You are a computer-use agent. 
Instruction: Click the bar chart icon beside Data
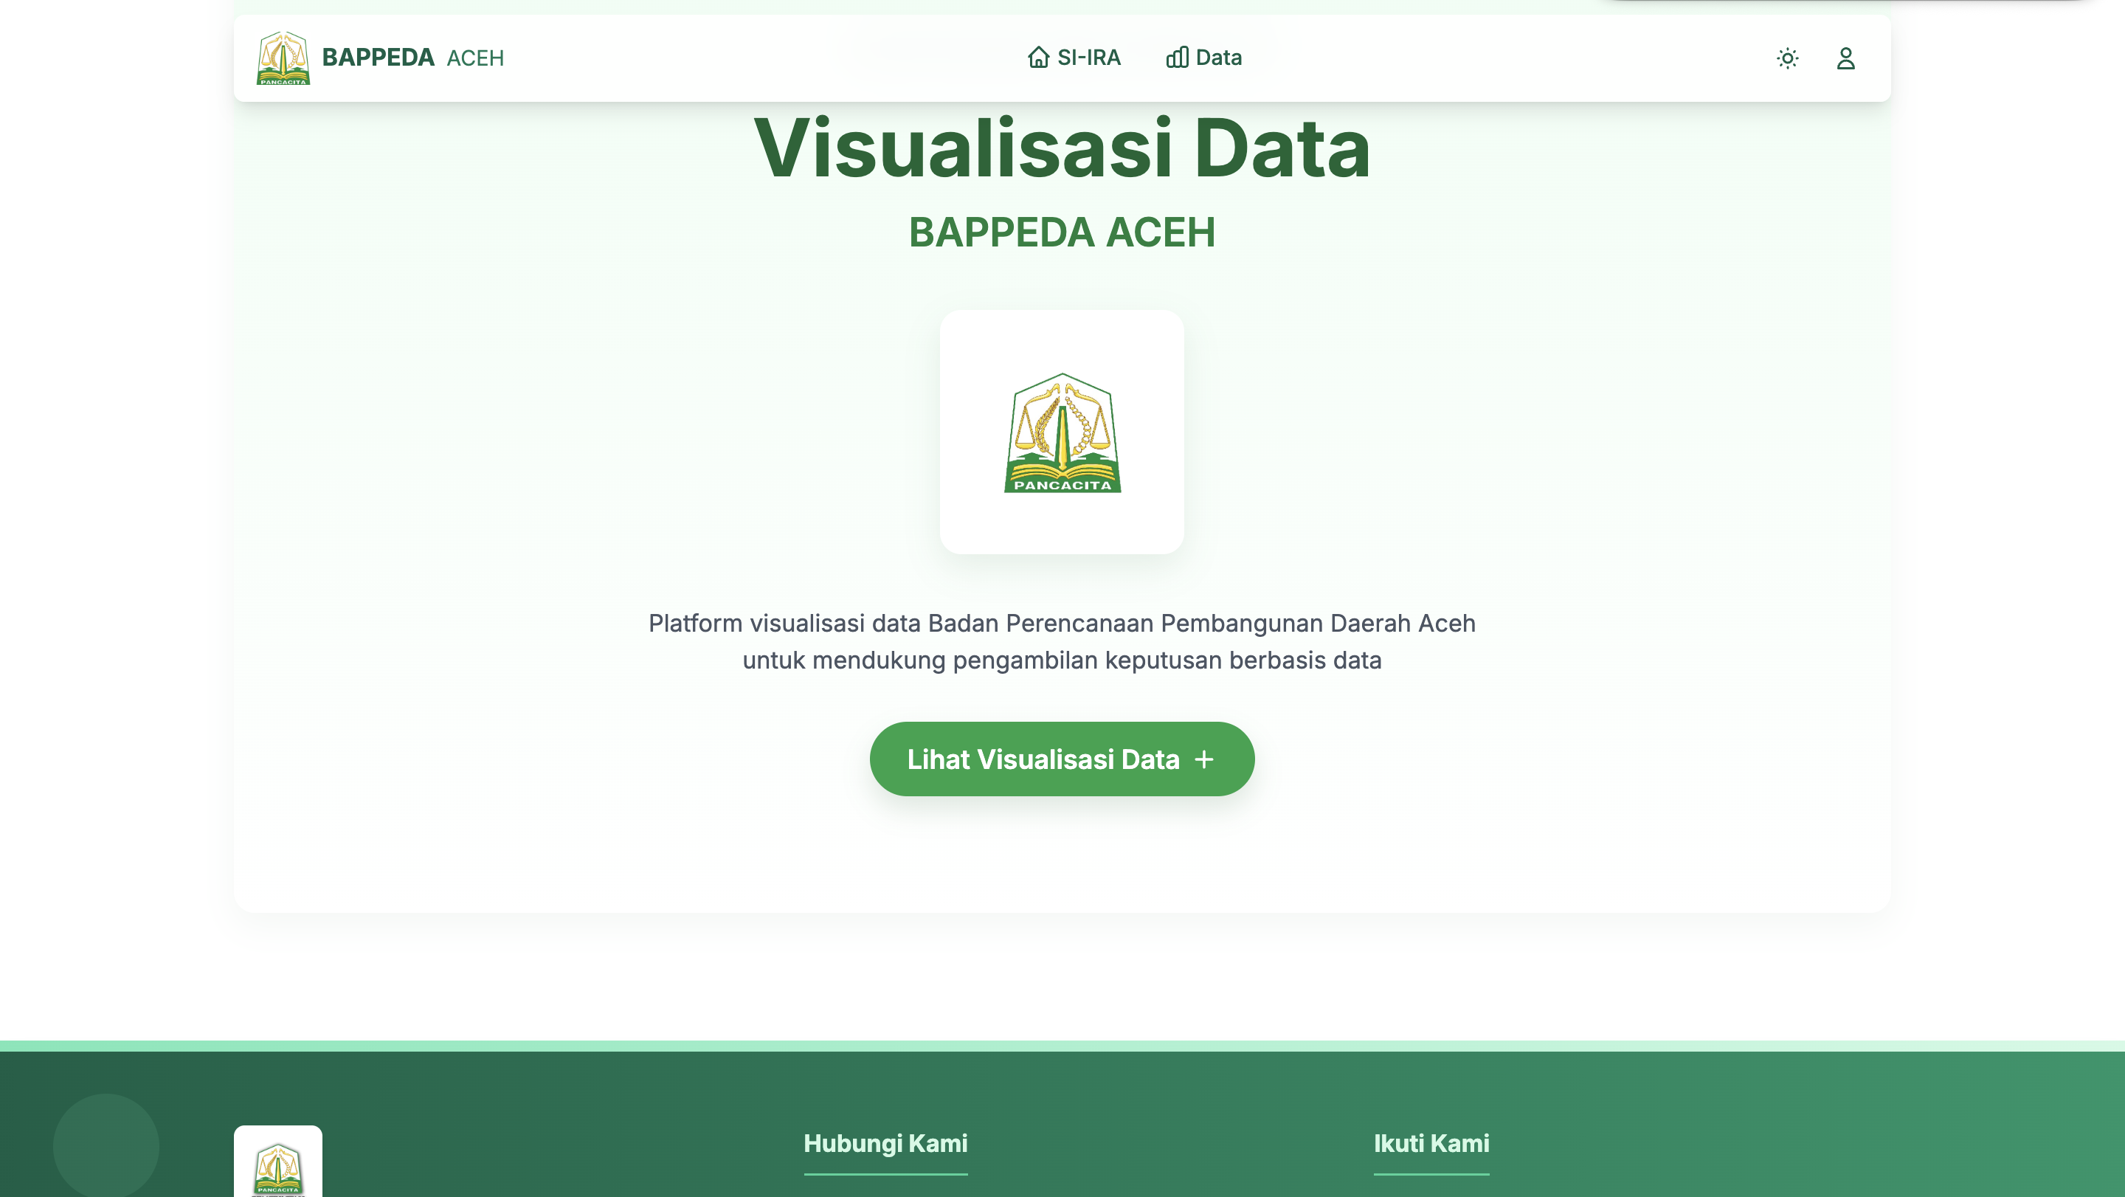coord(1177,57)
